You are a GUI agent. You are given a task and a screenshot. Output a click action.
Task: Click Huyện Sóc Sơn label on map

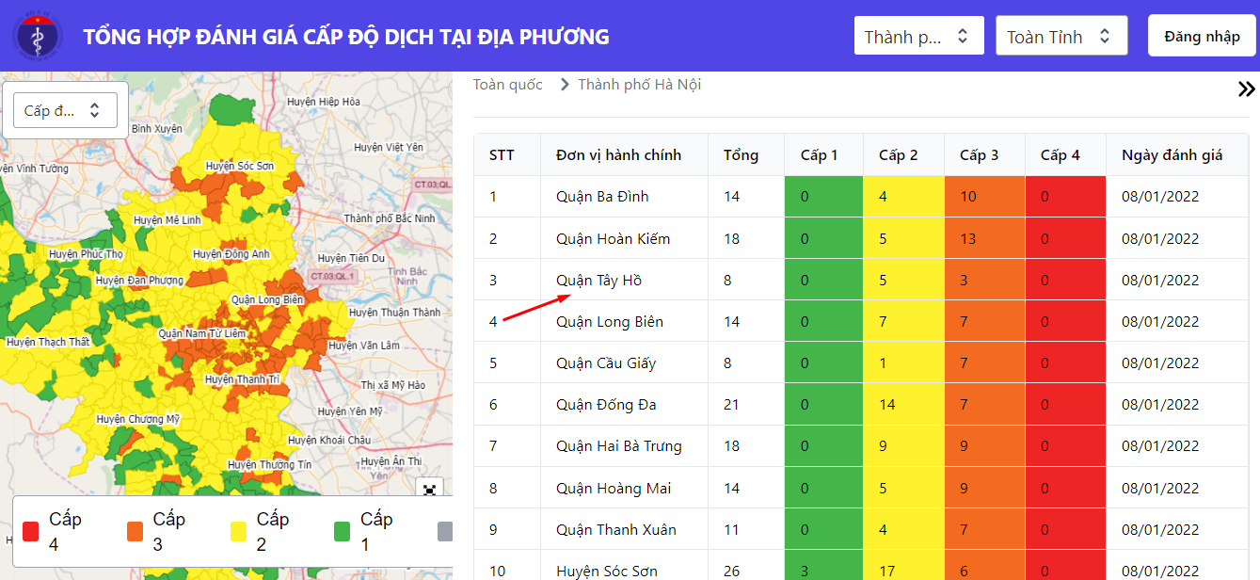point(239,167)
